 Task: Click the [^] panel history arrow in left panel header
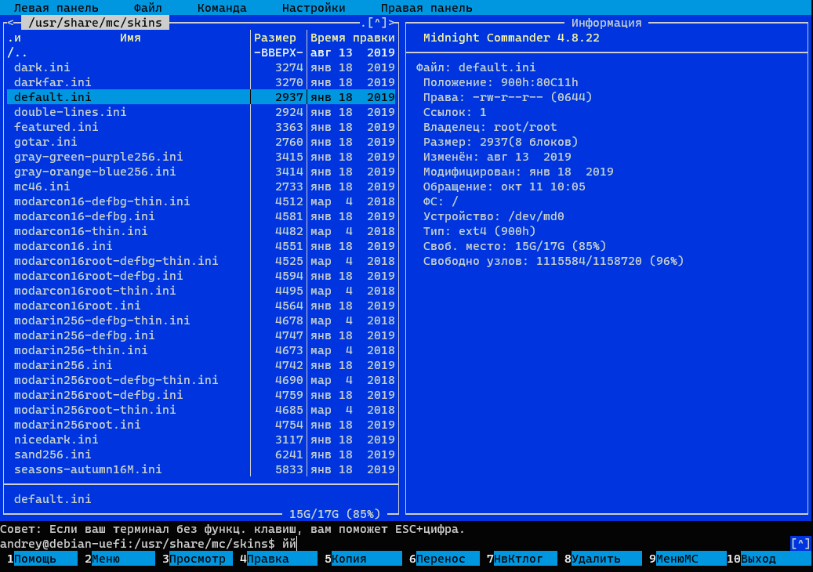(377, 23)
